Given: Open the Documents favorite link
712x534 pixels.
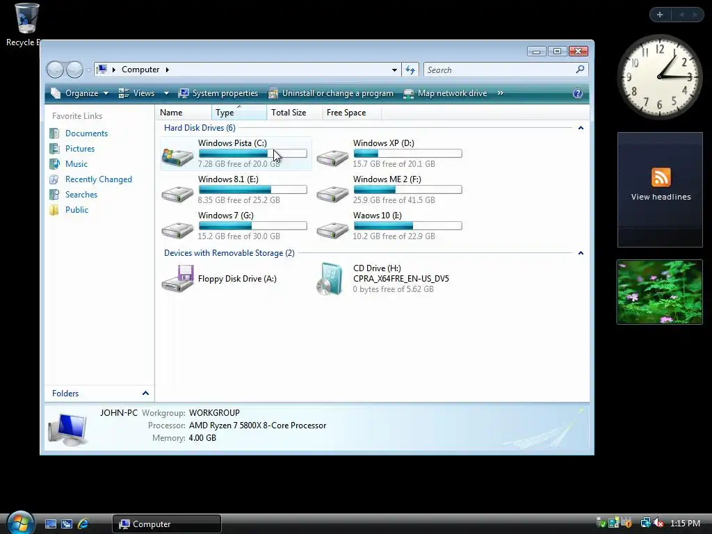Looking at the screenshot, I should [86, 133].
